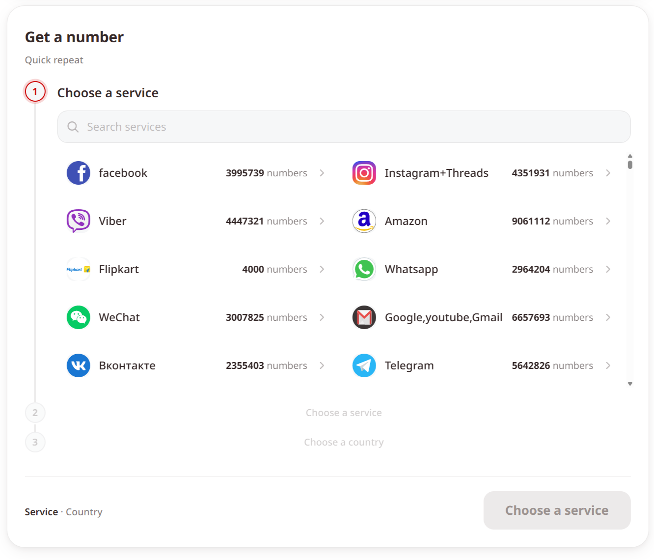The image size is (654, 560).
Task: Open Google,youtube,Gmail row chevron arrow
Action: (608, 317)
